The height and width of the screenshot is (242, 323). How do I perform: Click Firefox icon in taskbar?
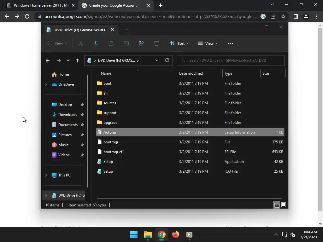175,234
